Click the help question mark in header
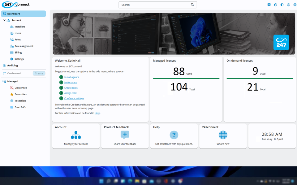The height and width of the screenshot is (185, 297). coord(288,5)
